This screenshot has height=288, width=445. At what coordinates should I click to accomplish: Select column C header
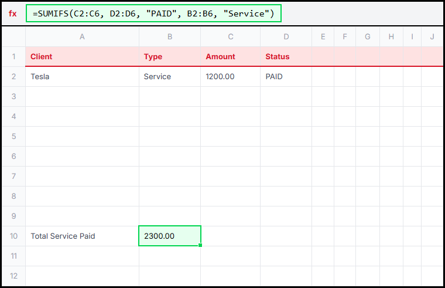231,37
